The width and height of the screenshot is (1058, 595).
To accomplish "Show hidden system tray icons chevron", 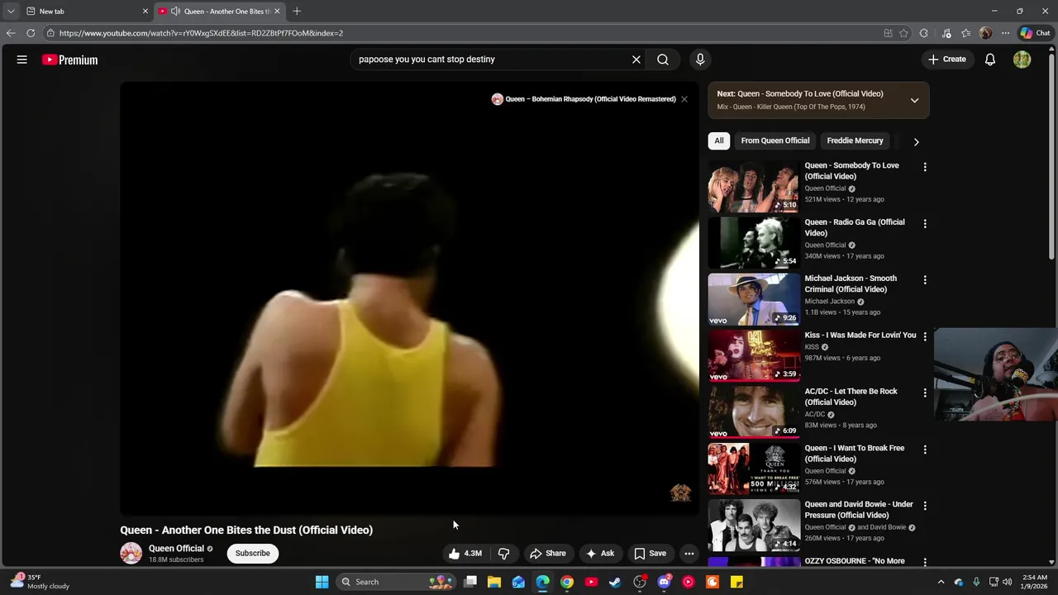I will click(x=941, y=582).
